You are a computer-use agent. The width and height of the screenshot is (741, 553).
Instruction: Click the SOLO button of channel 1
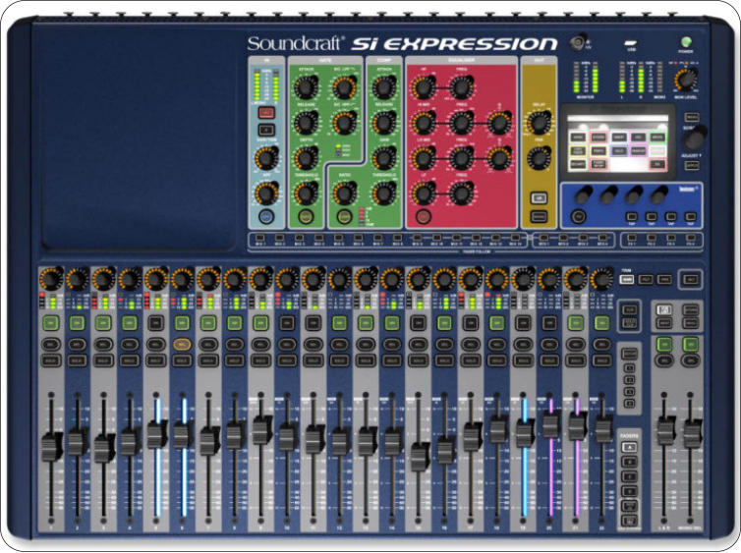click(50, 360)
